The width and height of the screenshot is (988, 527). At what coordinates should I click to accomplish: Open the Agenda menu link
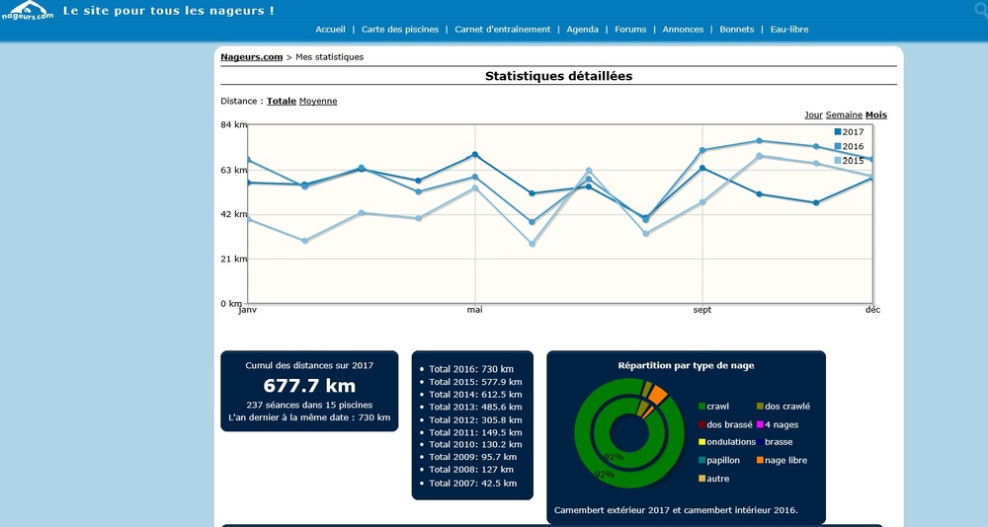[582, 30]
